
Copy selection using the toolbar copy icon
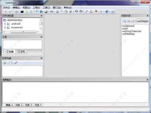pos(62,12)
